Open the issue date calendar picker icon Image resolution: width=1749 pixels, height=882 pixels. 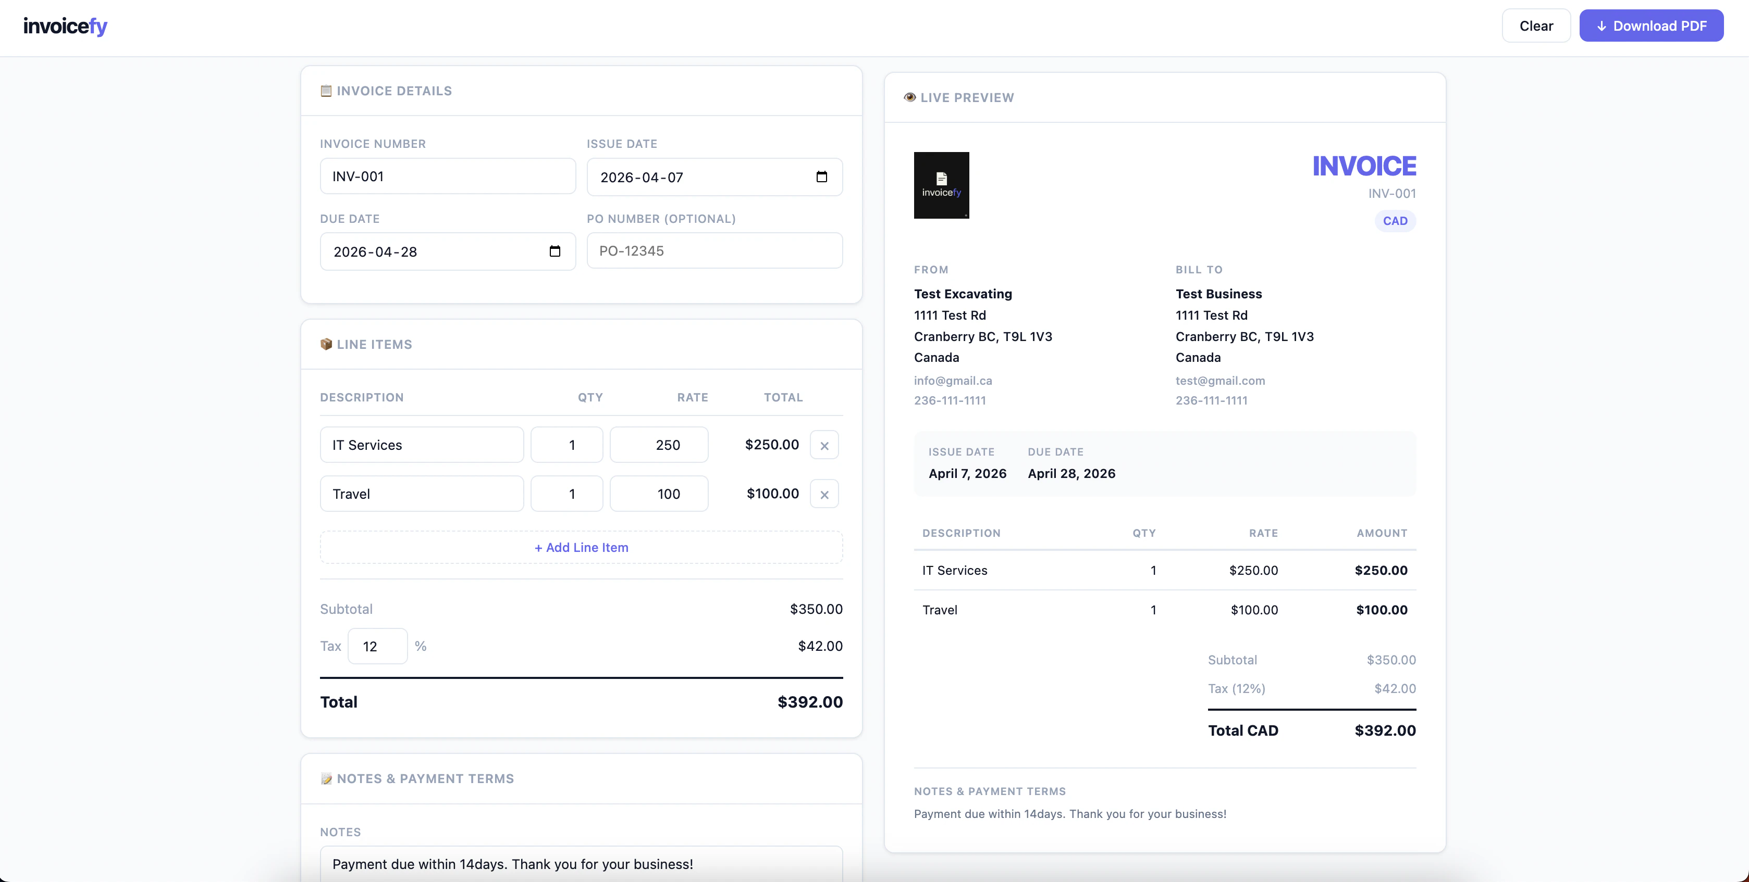pyautogui.click(x=821, y=177)
